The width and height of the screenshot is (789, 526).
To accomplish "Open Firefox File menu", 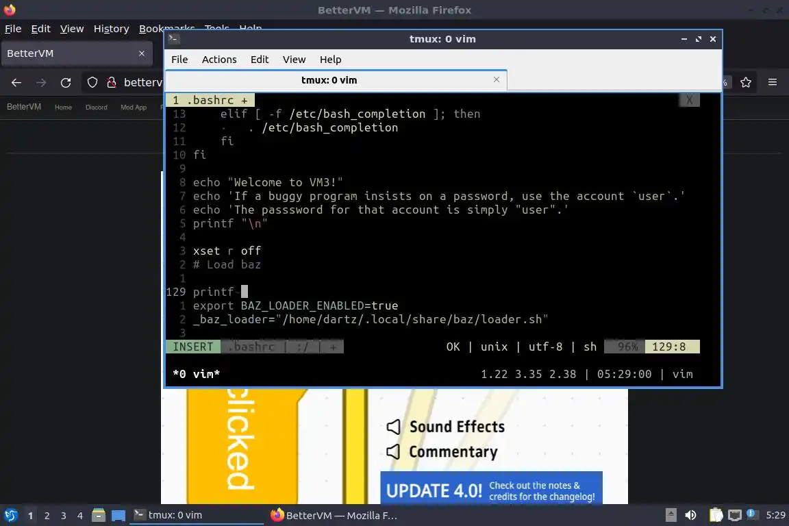I will coord(13,29).
